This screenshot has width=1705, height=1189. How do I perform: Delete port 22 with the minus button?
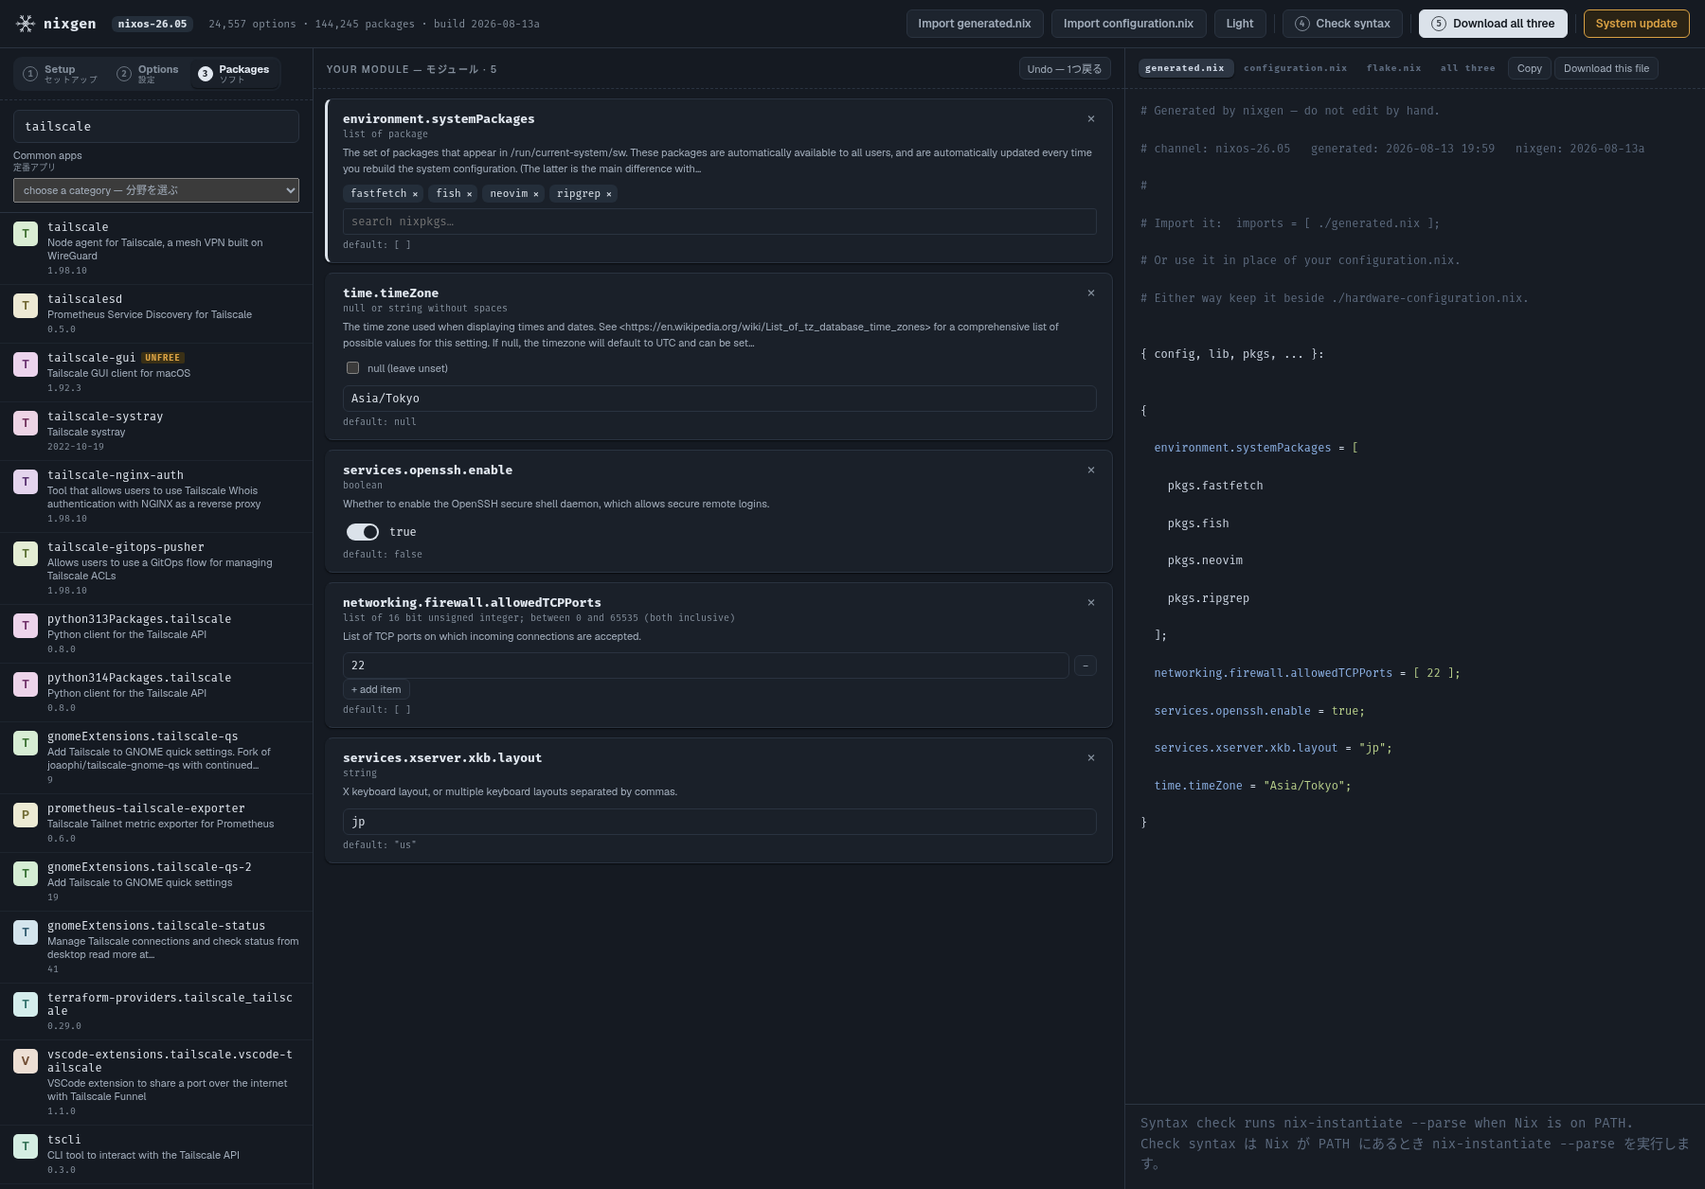pyautogui.click(x=1086, y=665)
